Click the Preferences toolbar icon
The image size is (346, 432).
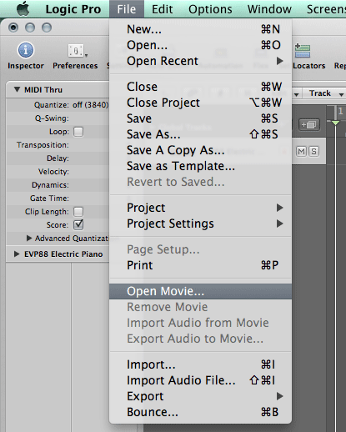click(76, 51)
